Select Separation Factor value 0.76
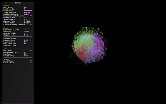The width and height of the screenshot is (166, 104). pyautogui.click(x=26, y=19)
